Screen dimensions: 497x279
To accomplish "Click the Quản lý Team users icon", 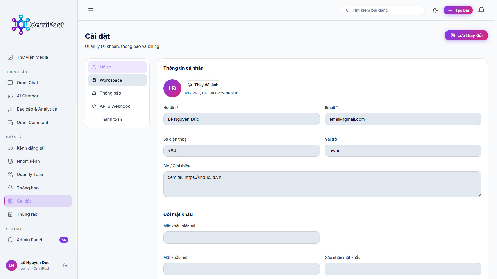I will point(10,175).
